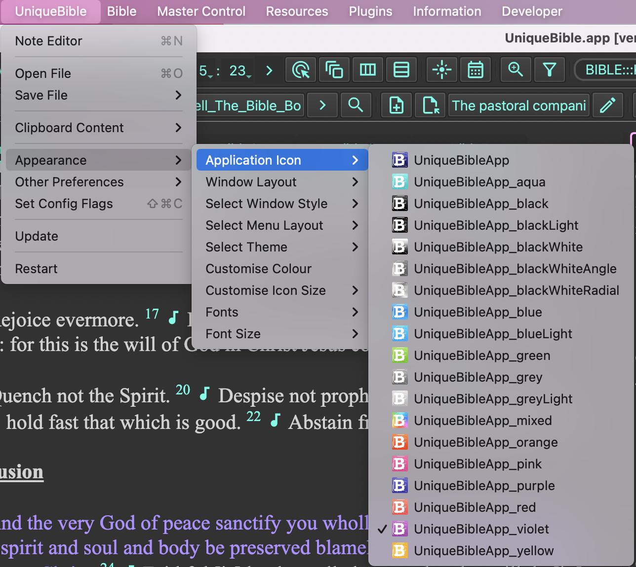
Task: Click Update in UniqueBible menu
Action: click(x=99, y=236)
